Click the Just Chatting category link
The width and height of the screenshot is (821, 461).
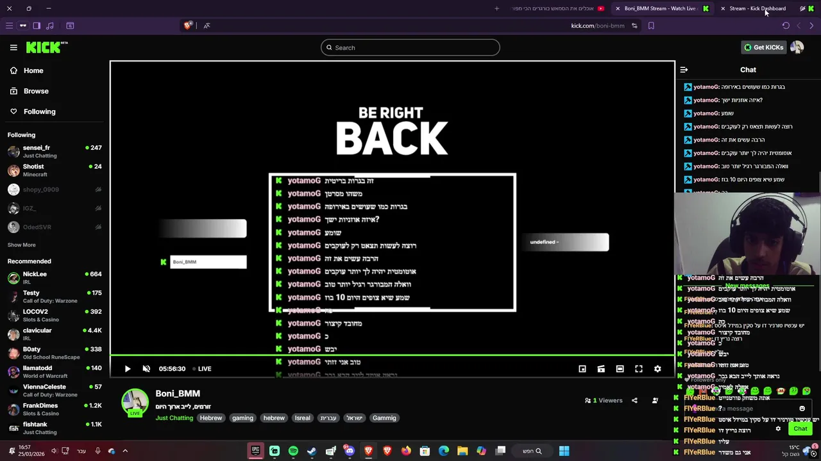(x=174, y=418)
